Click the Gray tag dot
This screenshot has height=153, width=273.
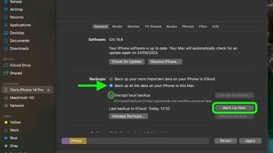click(6, 146)
